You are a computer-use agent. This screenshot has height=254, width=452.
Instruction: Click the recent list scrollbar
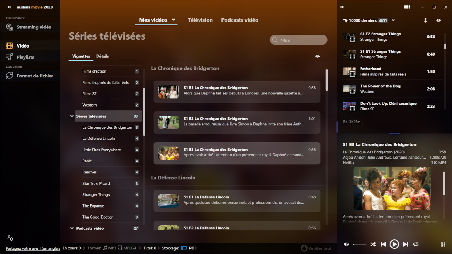[445, 46]
